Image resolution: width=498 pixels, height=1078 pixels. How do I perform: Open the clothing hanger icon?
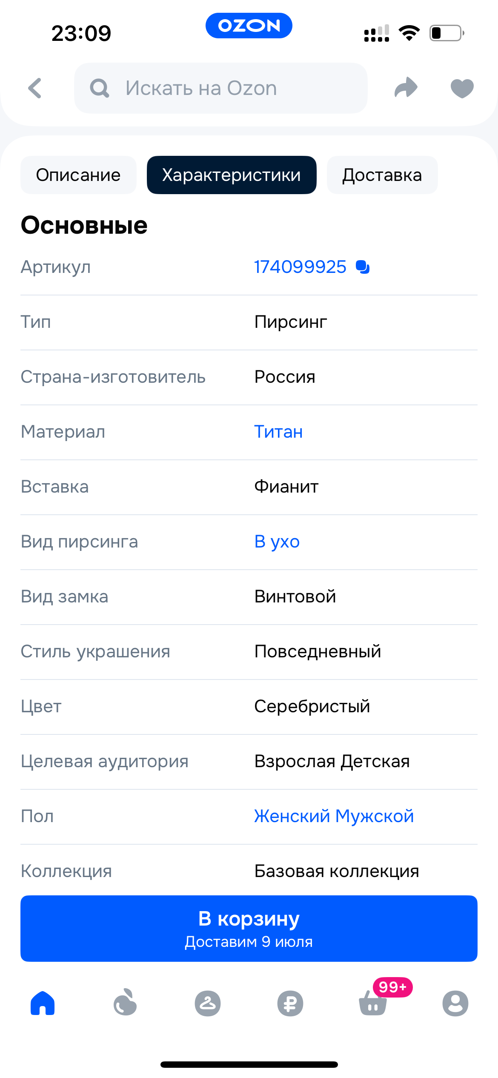click(x=208, y=1003)
